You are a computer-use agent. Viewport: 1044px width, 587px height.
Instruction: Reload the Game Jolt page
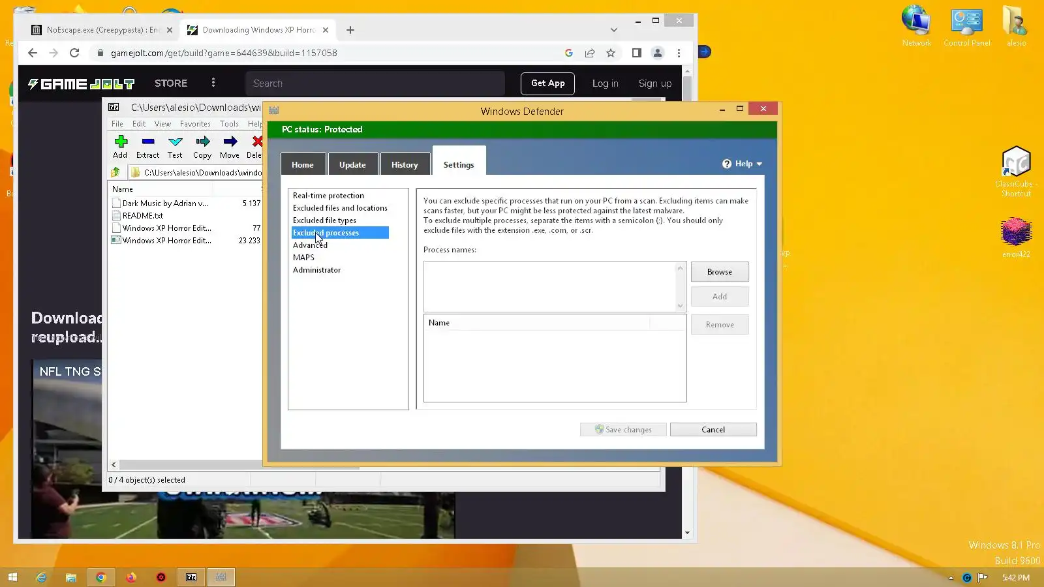(x=74, y=53)
